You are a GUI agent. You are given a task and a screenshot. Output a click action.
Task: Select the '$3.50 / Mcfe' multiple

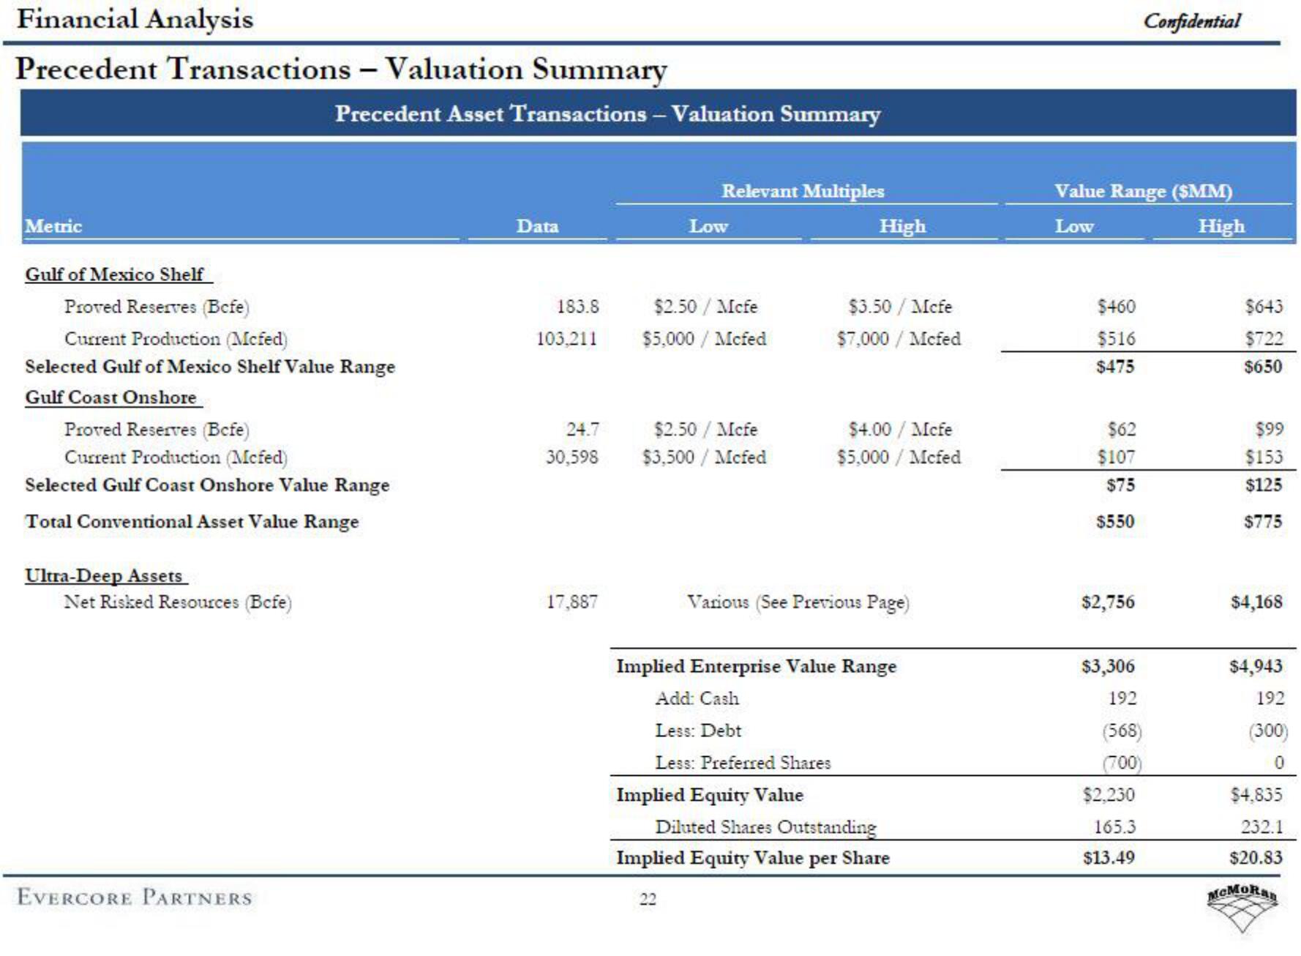click(900, 307)
